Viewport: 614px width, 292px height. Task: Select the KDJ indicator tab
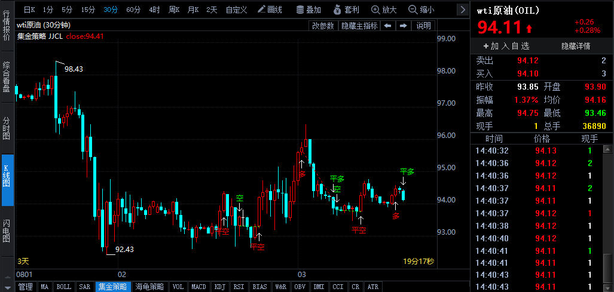click(x=220, y=287)
